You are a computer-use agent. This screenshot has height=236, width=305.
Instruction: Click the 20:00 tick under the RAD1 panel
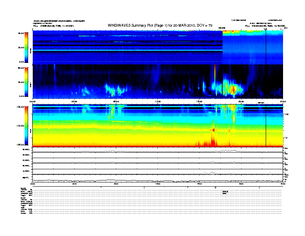click(x=241, y=101)
